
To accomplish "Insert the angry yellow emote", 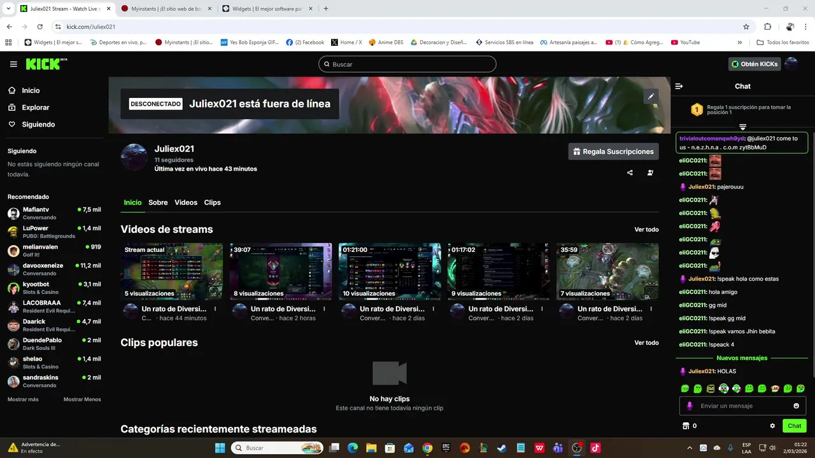I will (x=711, y=388).
